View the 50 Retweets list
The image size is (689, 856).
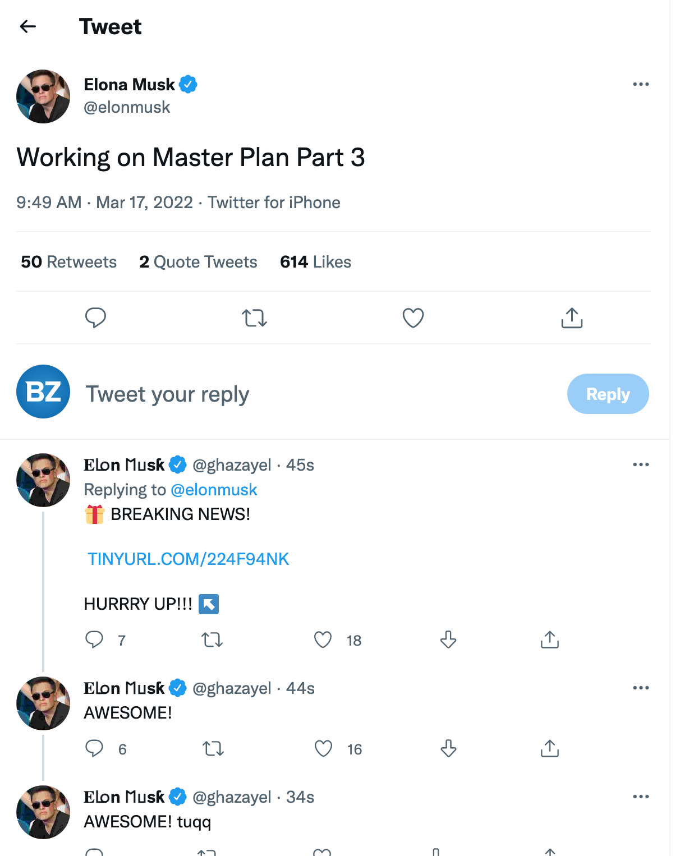point(68,262)
